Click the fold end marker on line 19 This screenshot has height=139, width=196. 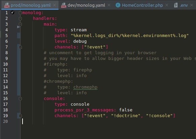(x=20, y=116)
